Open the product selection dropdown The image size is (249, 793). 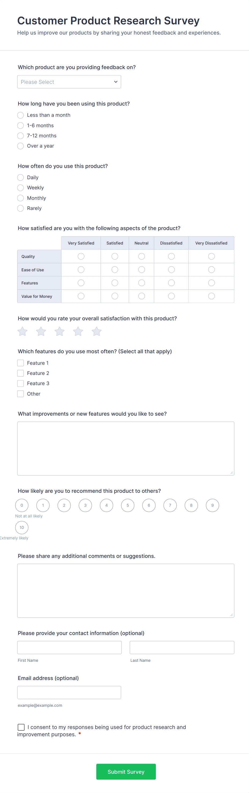tap(69, 82)
